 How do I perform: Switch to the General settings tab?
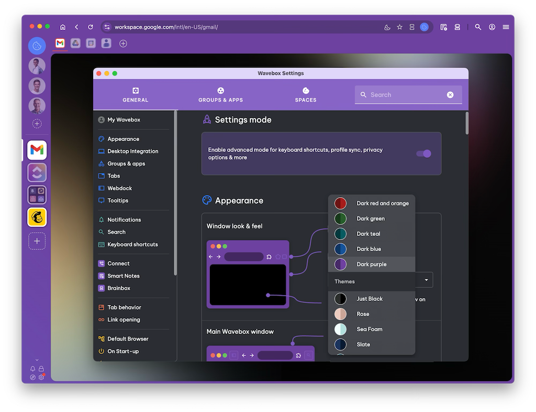[136, 95]
